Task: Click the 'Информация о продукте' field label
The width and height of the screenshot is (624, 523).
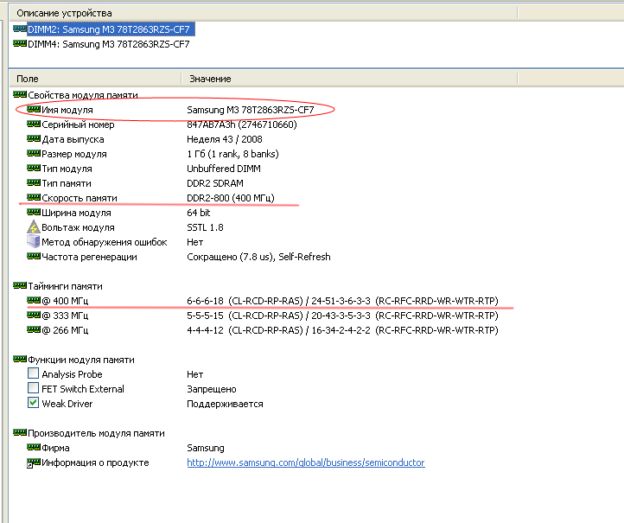Action: [96, 462]
